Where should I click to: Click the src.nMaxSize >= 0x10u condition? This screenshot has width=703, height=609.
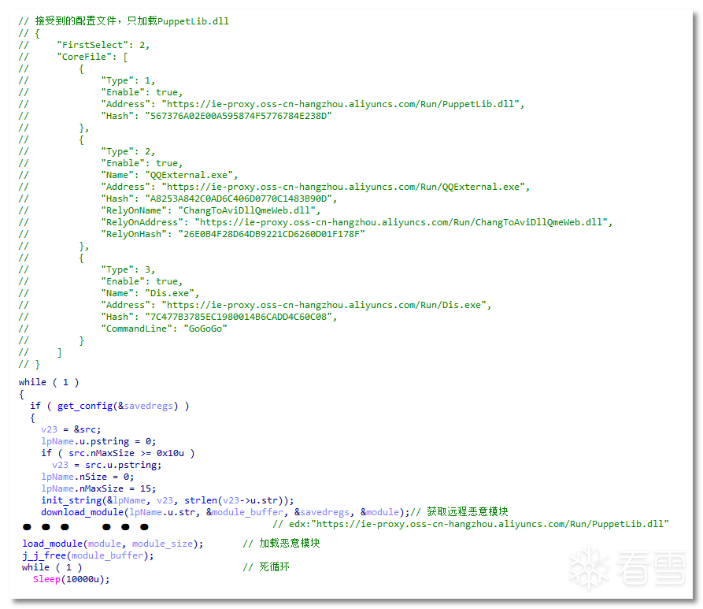(127, 453)
